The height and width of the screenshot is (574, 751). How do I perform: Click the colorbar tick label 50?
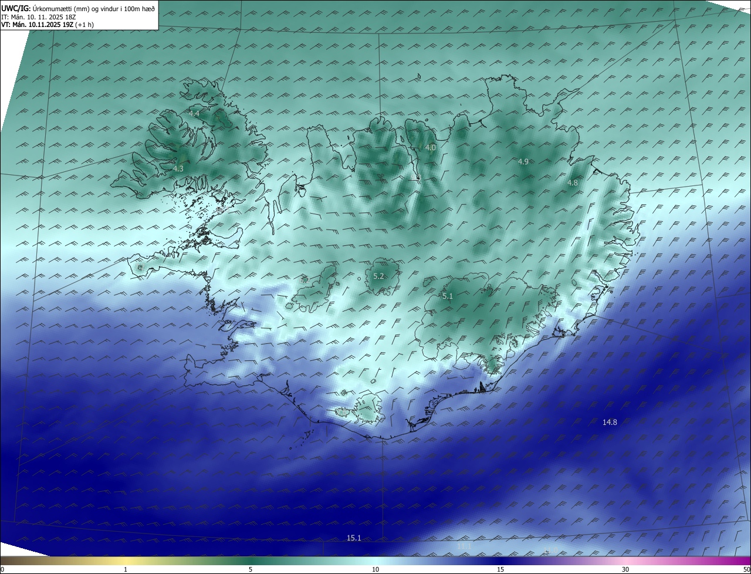[746, 570]
